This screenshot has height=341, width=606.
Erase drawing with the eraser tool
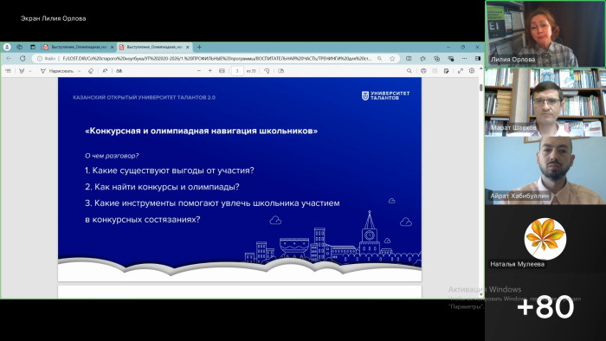pyautogui.click(x=90, y=71)
